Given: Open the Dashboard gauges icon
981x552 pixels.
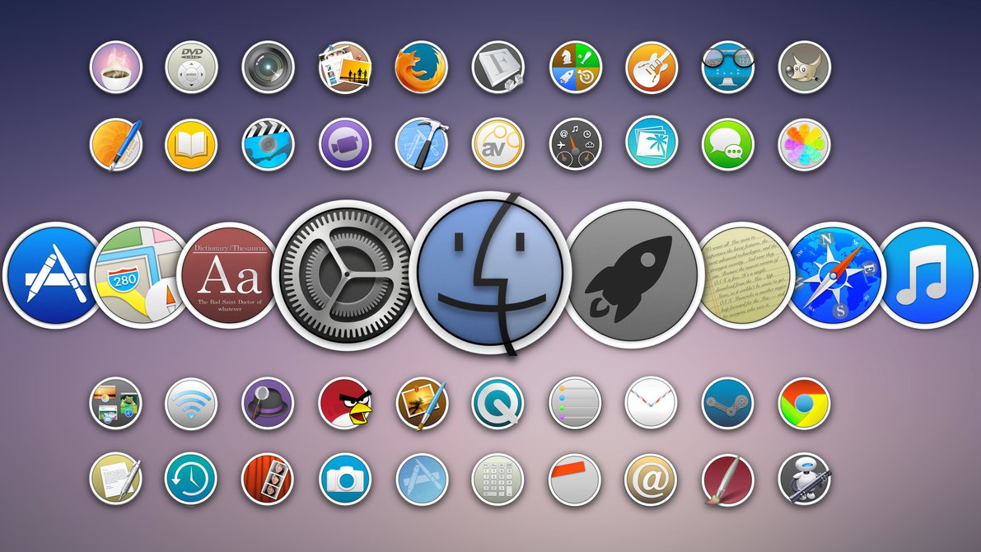Looking at the screenshot, I should (575, 144).
